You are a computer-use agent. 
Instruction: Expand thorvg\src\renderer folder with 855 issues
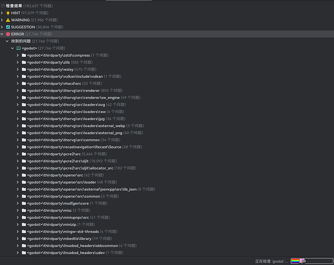[x=17, y=91]
